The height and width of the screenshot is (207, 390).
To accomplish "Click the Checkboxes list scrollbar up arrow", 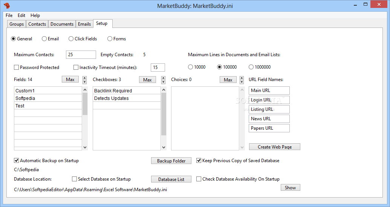I will 164,90.
